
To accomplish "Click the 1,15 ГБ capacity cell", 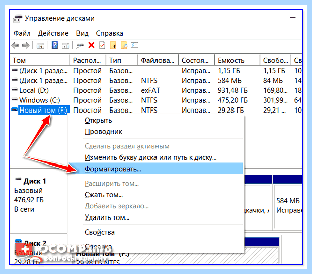I will tap(229, 71).
